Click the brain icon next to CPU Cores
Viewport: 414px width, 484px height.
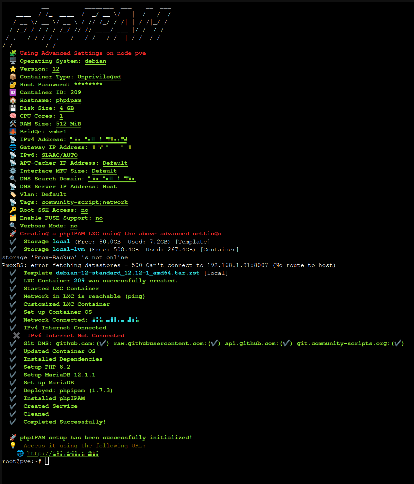coord(13,116)
